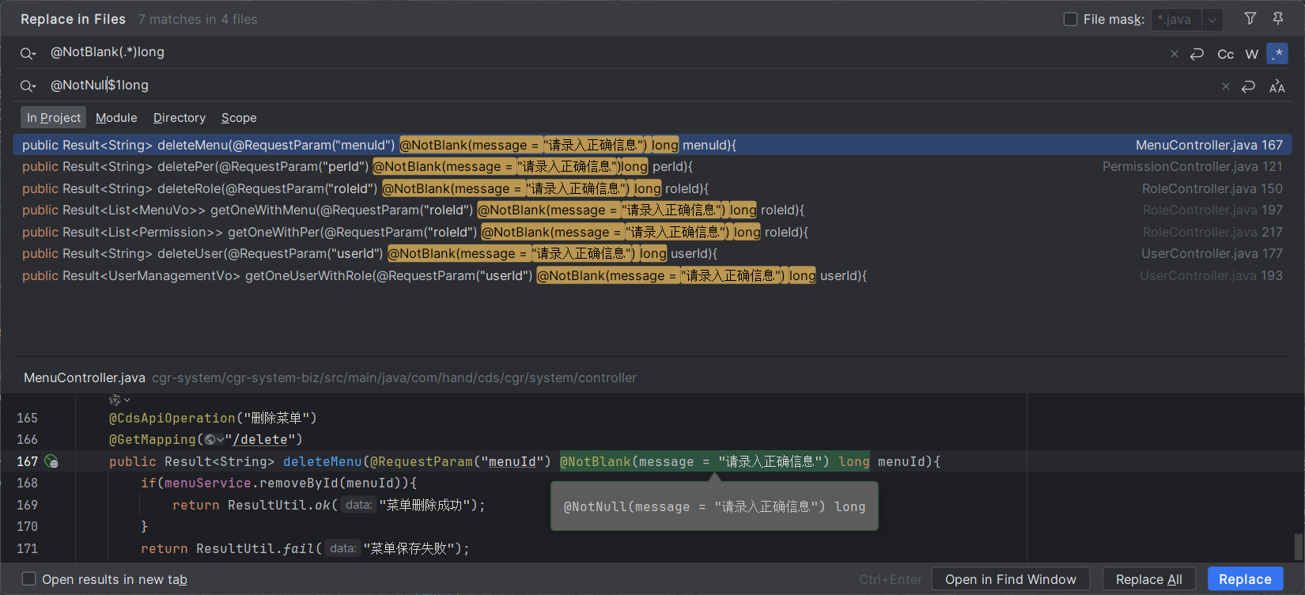Toggle Match Case (Cc) option
The width and height of the screenshot is (1305, 595).
(x=1225, y=54)
